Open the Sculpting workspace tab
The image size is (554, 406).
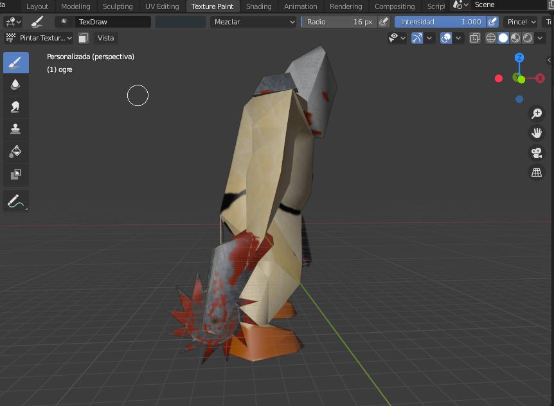(x=118, y=6)
